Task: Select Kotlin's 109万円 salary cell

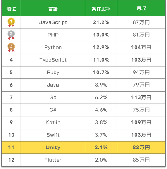Action: (141, 123)
